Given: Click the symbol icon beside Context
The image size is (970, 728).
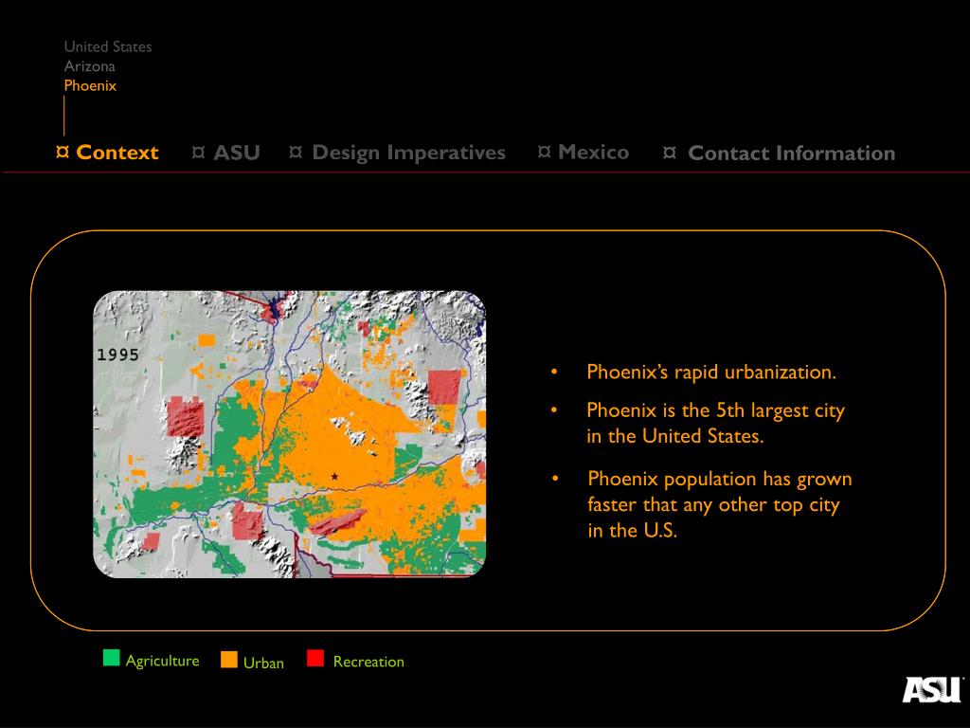Looking at the screenshot, I should pos(62,152).
